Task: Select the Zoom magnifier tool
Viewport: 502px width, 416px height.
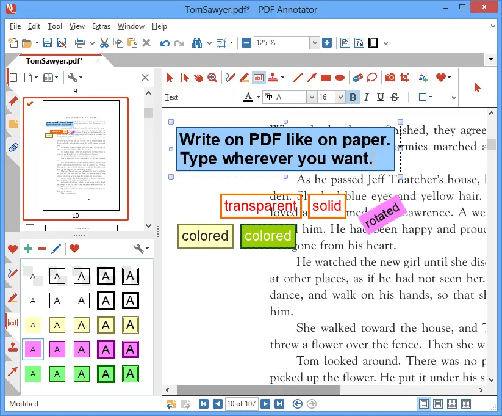Action: point(210,78)
